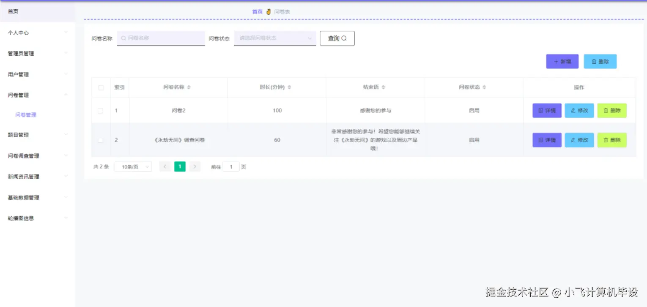Screen dimensions: 647x307
Task: Click the 新增 add button
Action: tap(562, 61)
